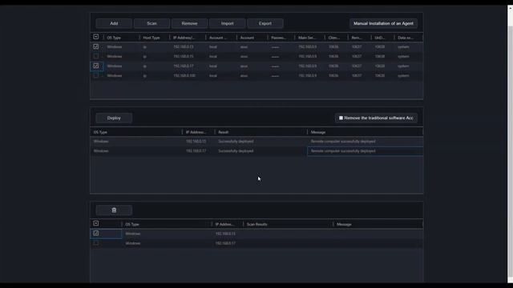Select deploy table IP 192.168.0.13 cell
The image size is (513, 288).
(196, 142)
